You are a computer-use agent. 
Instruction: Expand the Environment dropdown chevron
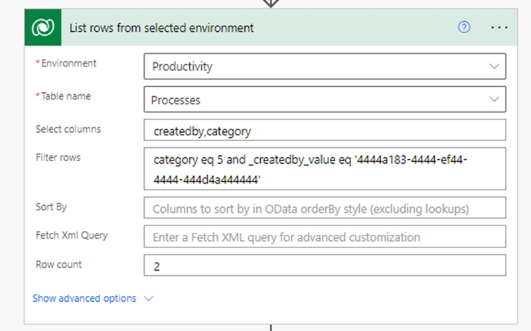click(493, 66)
